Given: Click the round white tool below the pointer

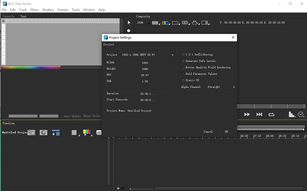Looking at the screenshot, I should pos(128,31).
